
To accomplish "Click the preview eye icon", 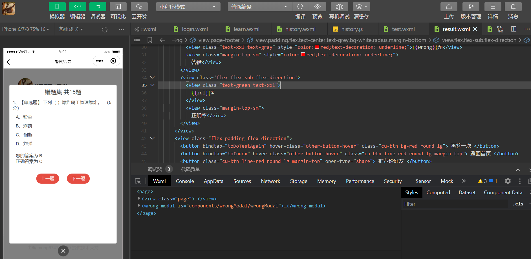I will pos(318,7).
